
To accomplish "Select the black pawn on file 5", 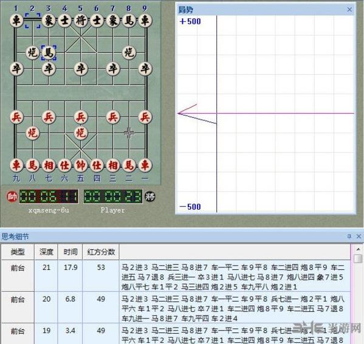I will 81,69.
